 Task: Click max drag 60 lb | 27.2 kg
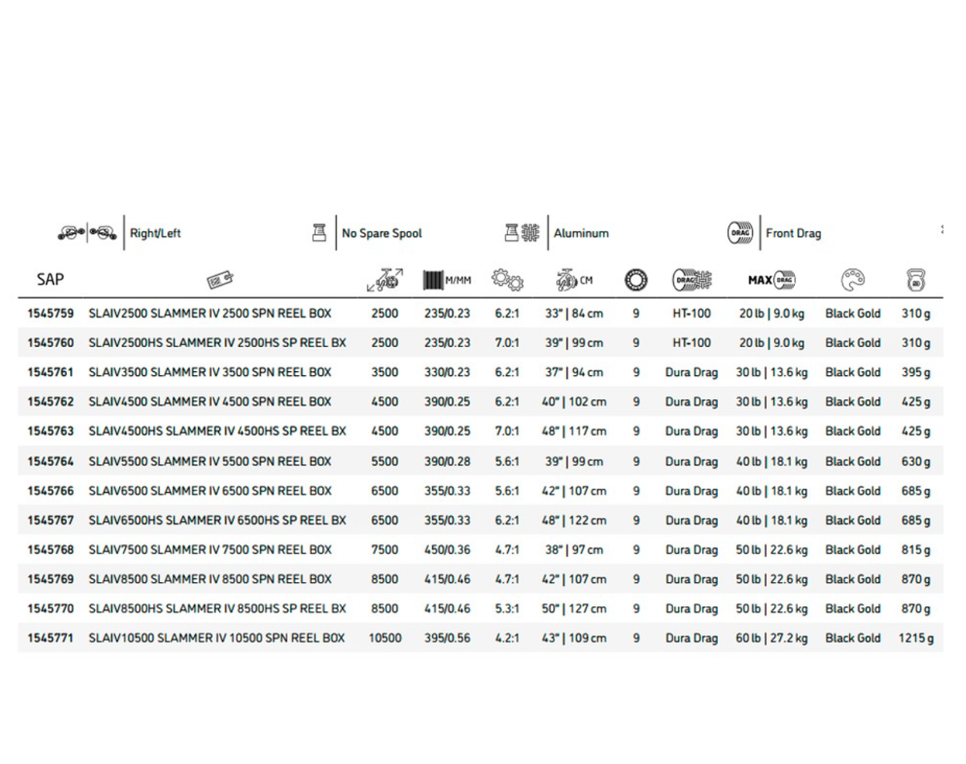[772, 638]
